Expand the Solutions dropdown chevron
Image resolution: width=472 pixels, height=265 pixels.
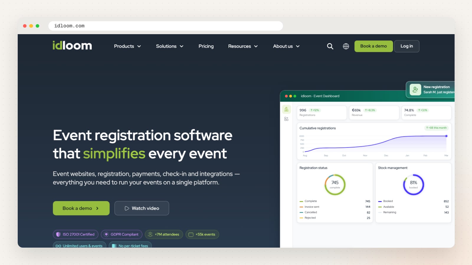pos(182,46)
